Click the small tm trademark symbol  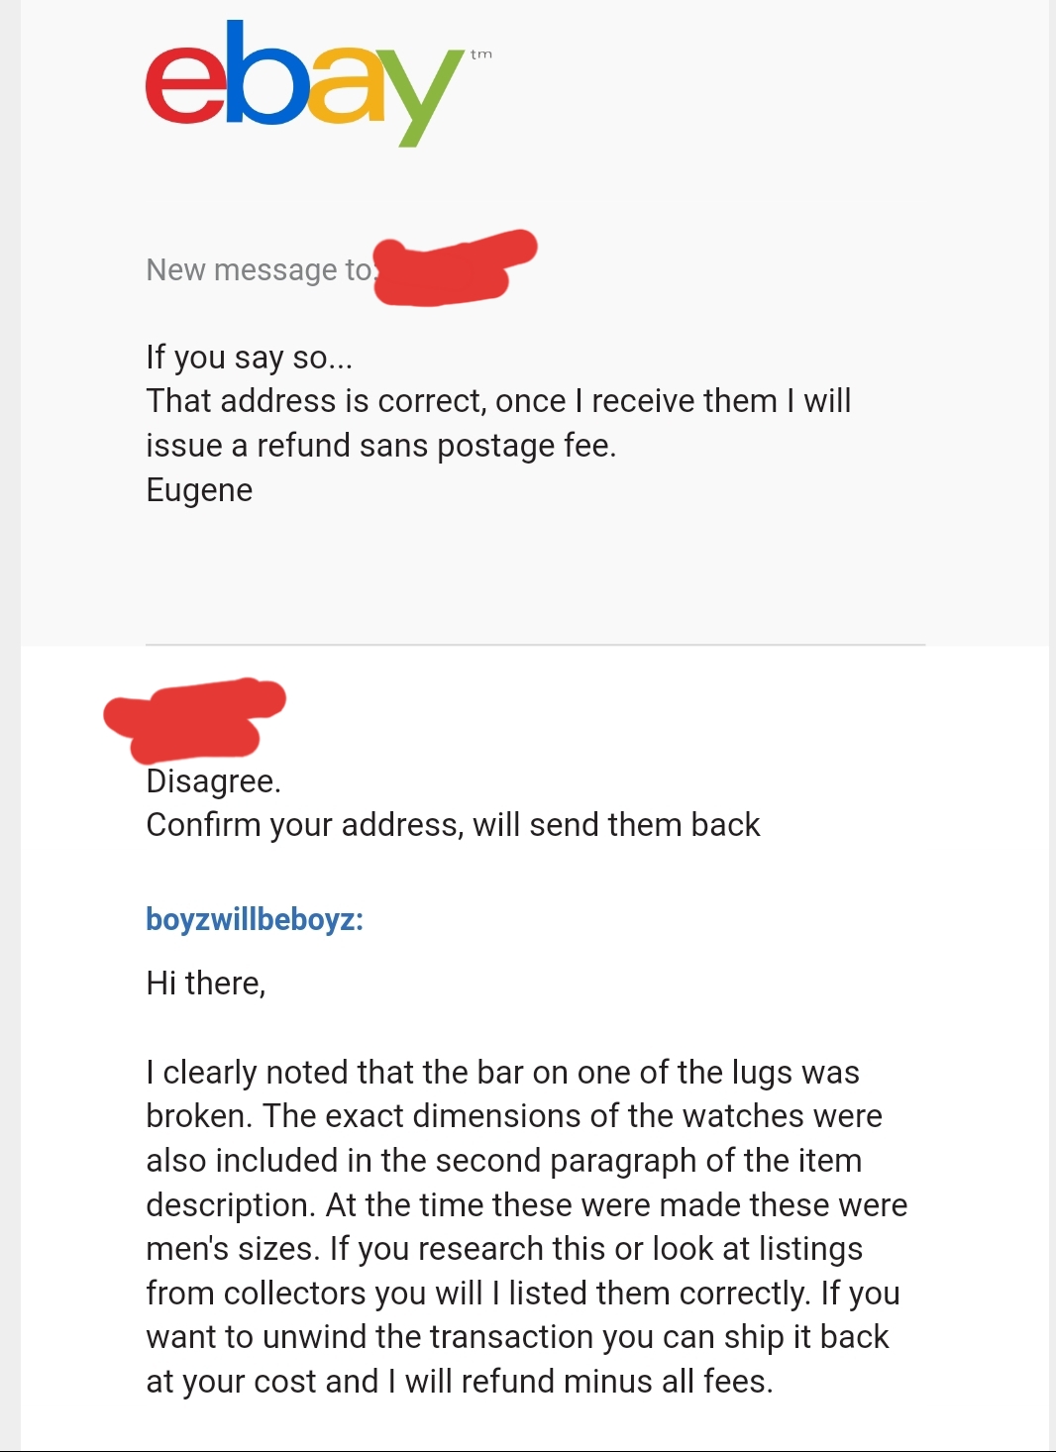tap(481, 54)
